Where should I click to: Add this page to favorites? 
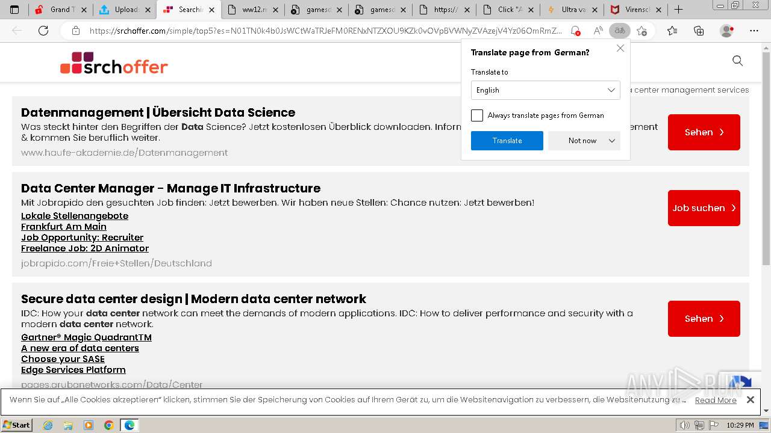coord(641,31)
